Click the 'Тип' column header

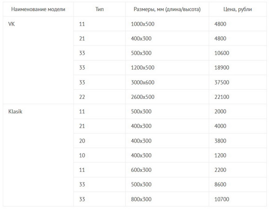tap(99, 9)
